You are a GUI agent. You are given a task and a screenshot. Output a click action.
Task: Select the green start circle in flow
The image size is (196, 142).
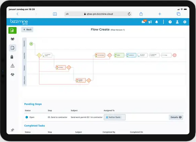[x=31, y=44]
